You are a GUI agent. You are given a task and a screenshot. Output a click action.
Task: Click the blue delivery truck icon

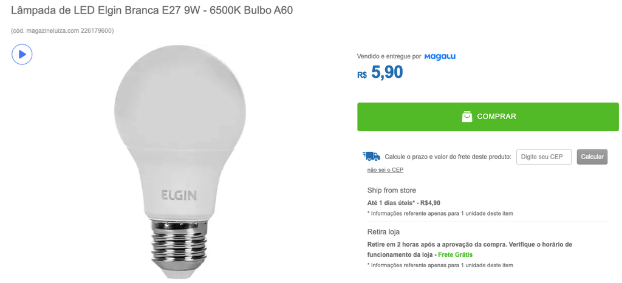(x=371, y=156)
